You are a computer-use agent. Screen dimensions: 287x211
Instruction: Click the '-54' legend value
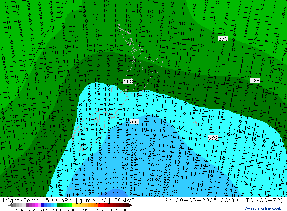tap(14, 210)
